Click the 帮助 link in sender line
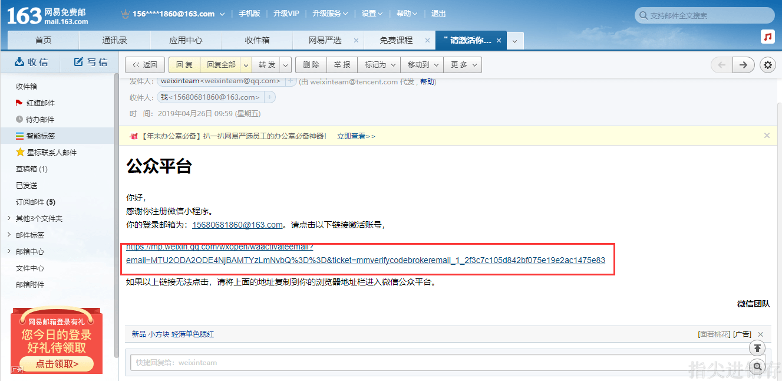The image size is (782, 381). pyautogui.click(x=427, y=81)
